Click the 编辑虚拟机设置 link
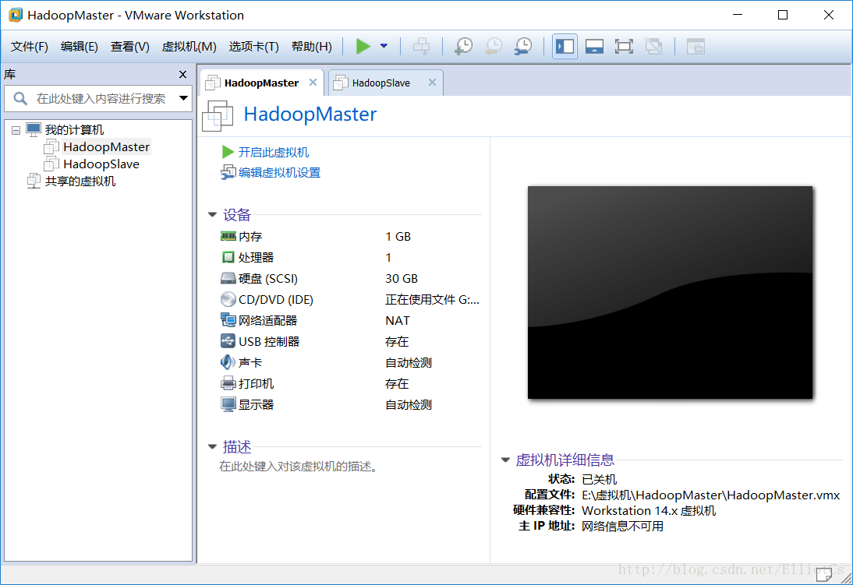This screenshot has width=853, height=585. (279, 173)
